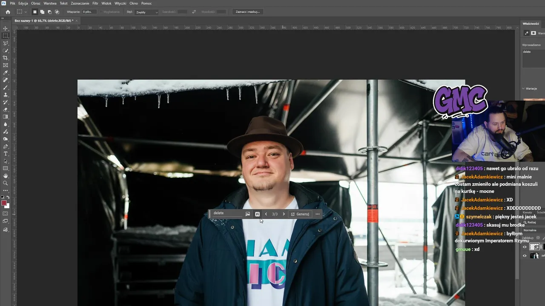Open the Filtr menu

[x=95, y=3]
